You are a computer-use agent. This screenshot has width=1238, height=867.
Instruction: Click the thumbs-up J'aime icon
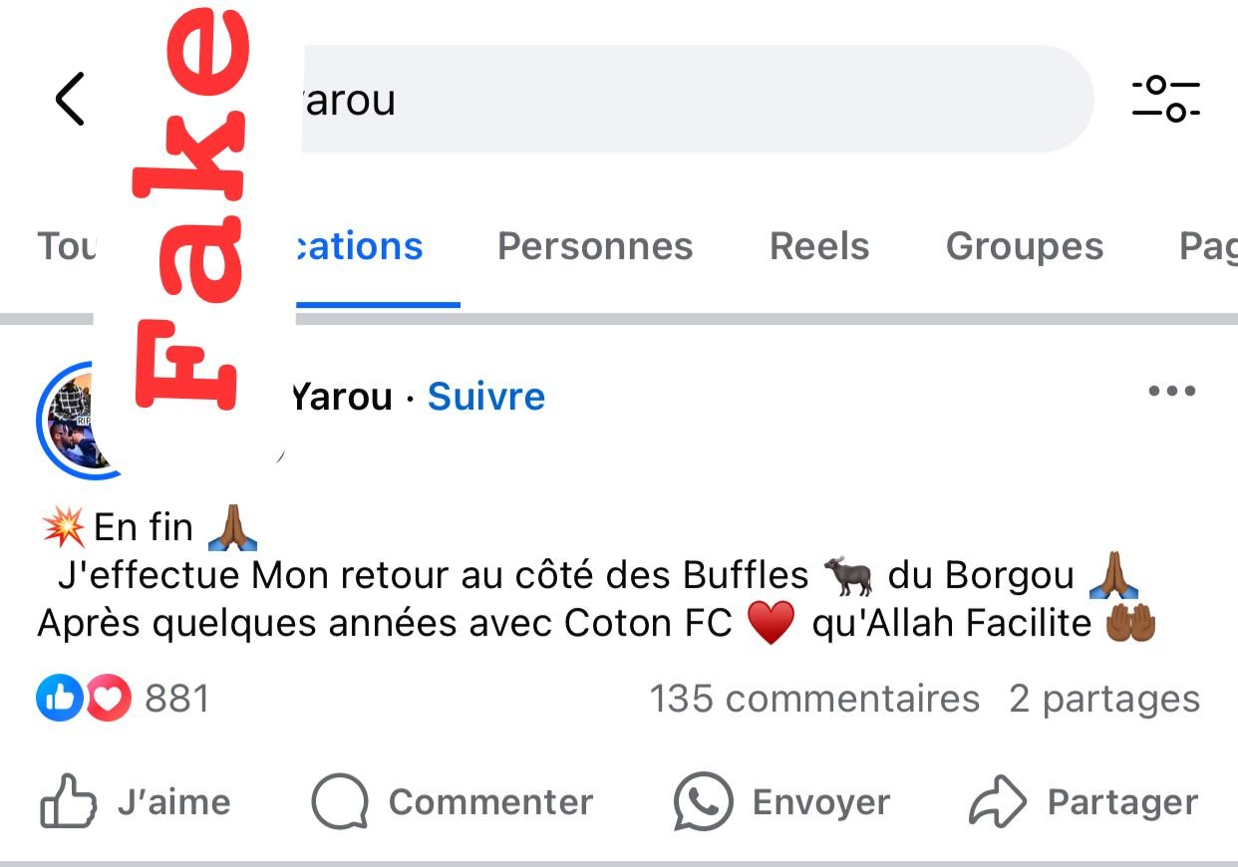coord(68,802)
